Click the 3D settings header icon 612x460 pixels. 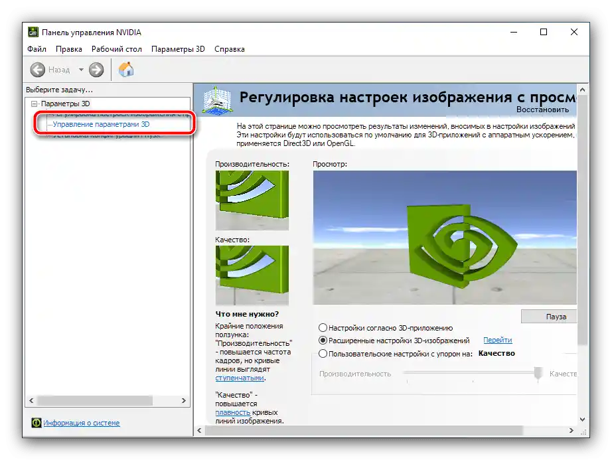(216, 101)
